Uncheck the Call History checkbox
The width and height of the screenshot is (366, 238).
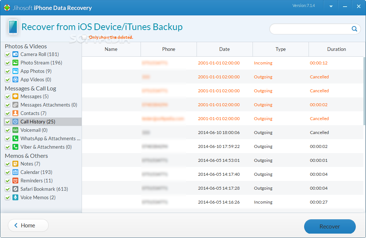click(x=7, y=122)
